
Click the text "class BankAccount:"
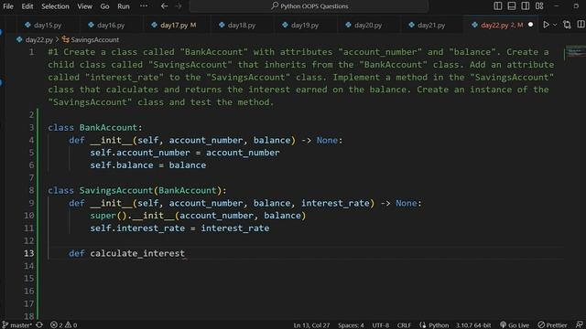[95, 128]
